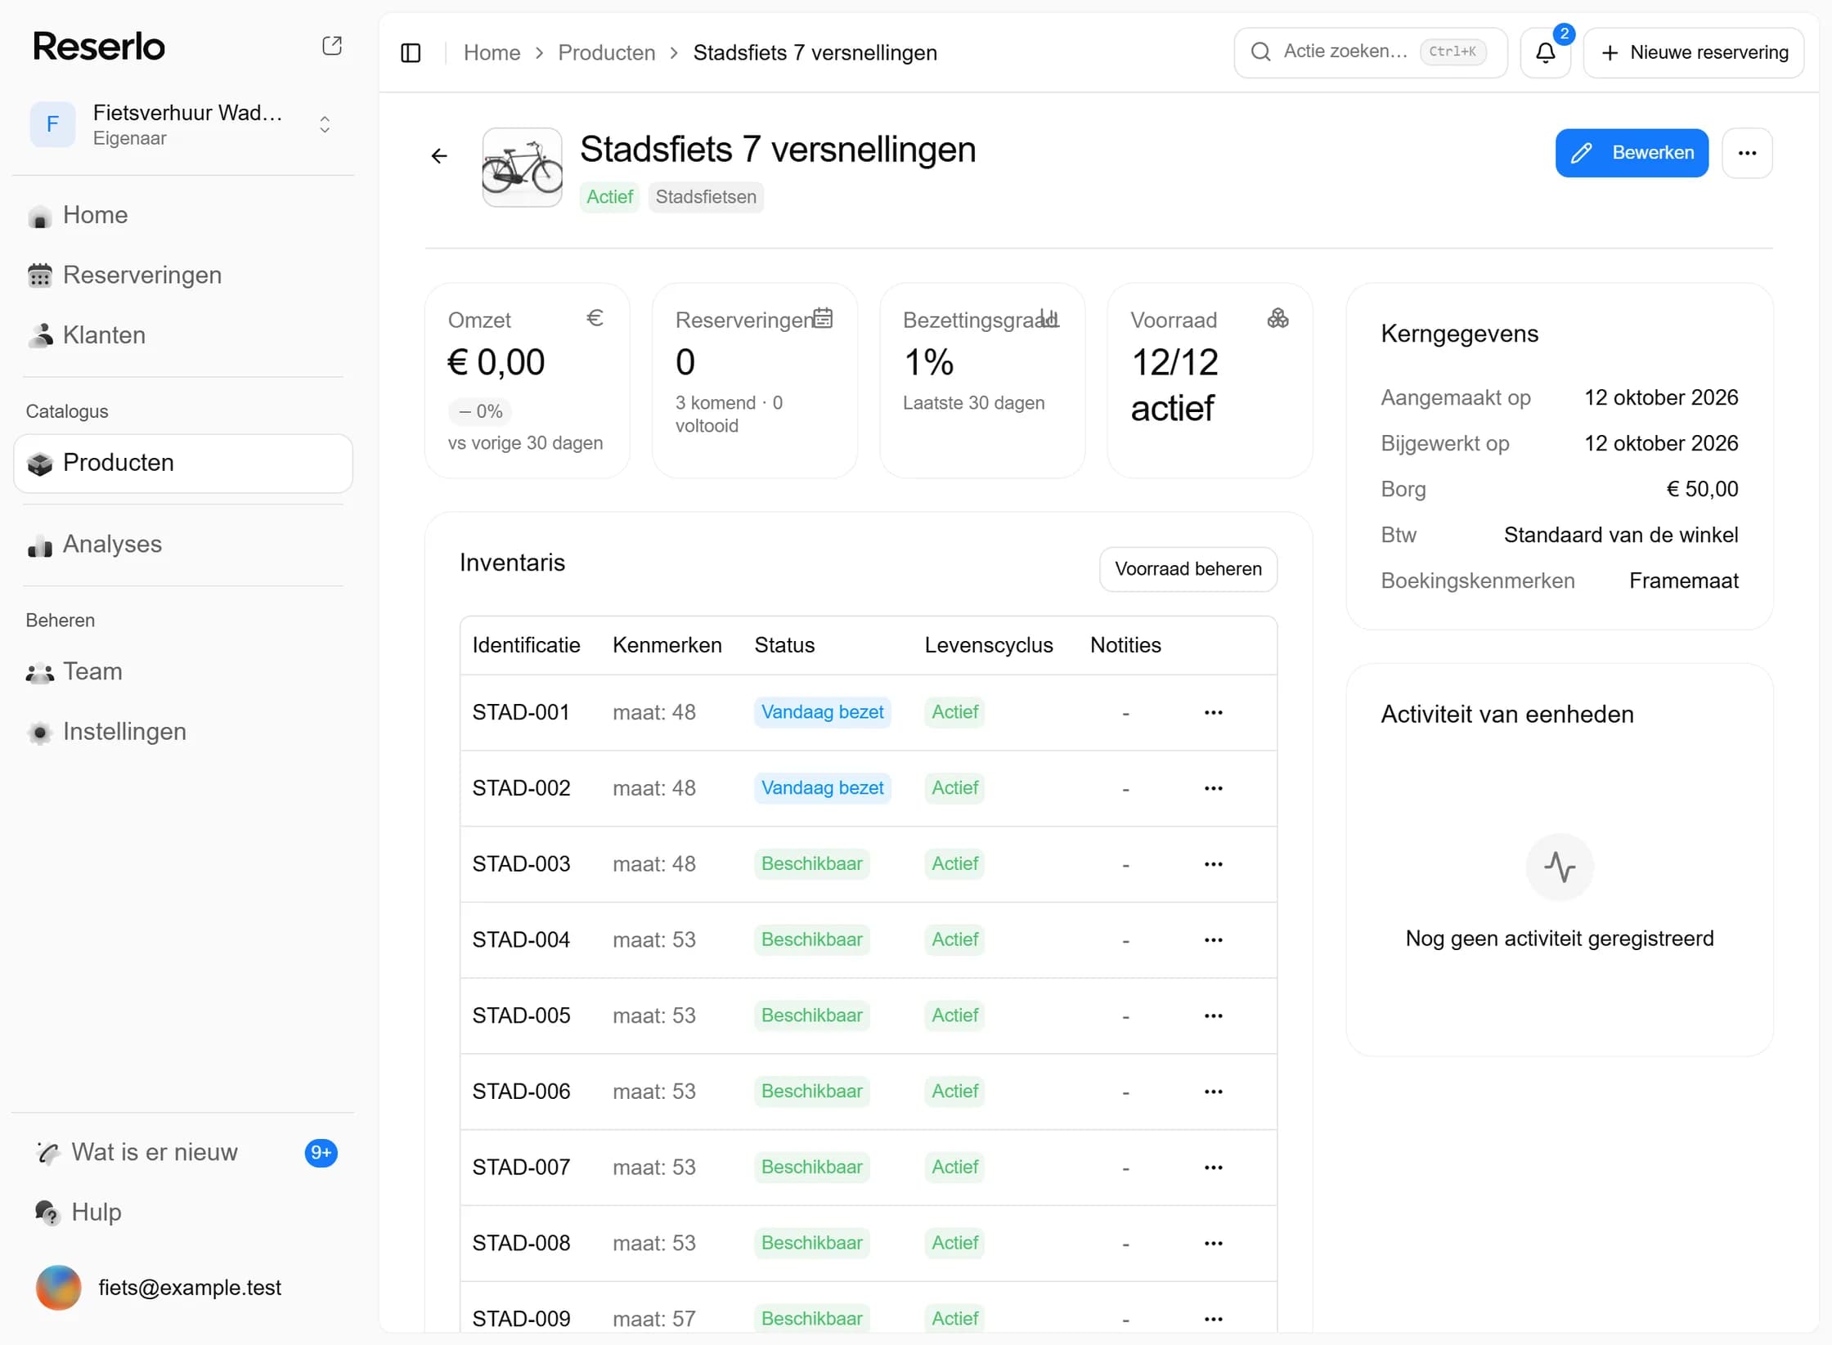Click the 9+ badge on Wat is er nieuw

click(321, 1153)
